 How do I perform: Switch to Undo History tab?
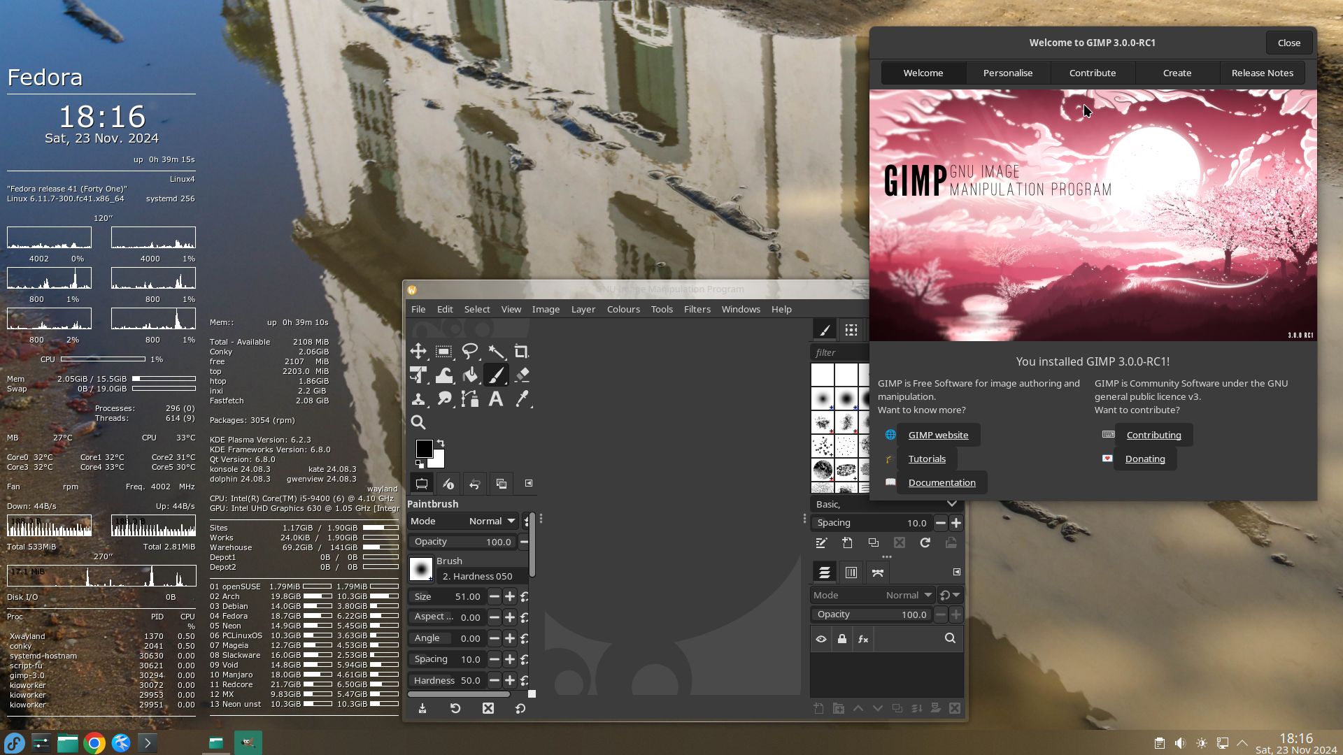point(475,484)
